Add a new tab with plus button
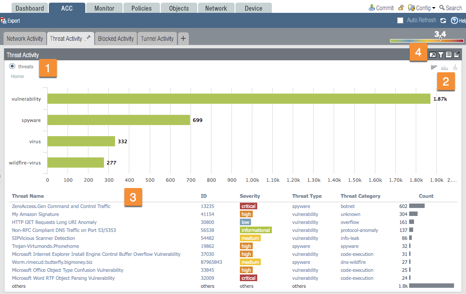Screen dimensions: 466x294 coord(183,39)
